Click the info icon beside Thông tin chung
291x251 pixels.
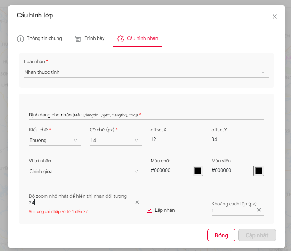coord(21,38)
